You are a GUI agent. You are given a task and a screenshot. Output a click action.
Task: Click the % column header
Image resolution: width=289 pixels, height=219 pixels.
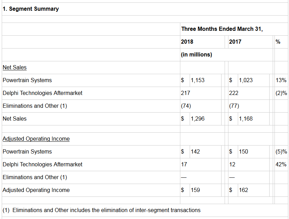click(x=278, y=42)
